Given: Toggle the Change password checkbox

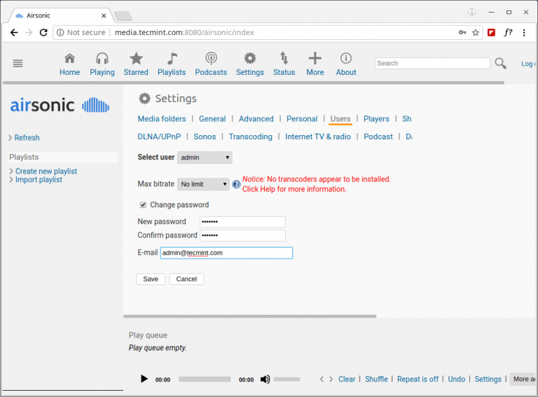Looking at the screenshot, I should [143, 205].
